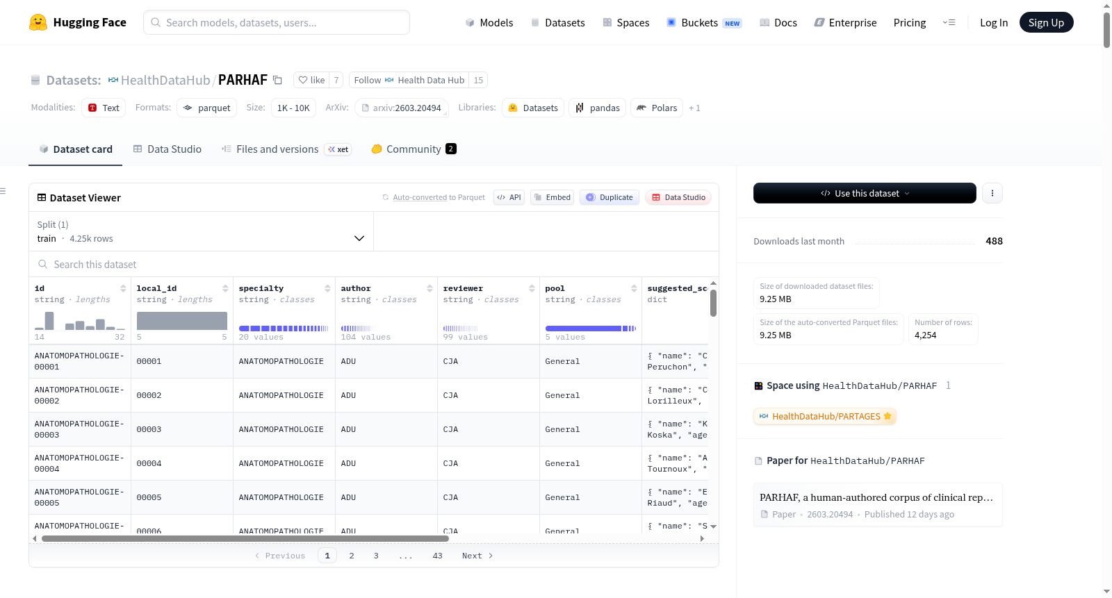Go to page 2 of the dataset
Viewport: 1112px width, 598px height.
(x=352, y=556)
